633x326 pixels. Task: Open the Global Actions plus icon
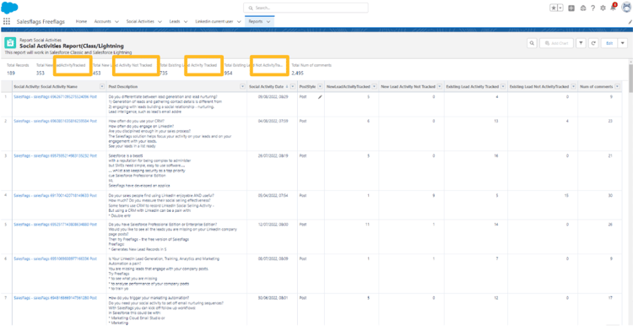(x=571, y=8)
